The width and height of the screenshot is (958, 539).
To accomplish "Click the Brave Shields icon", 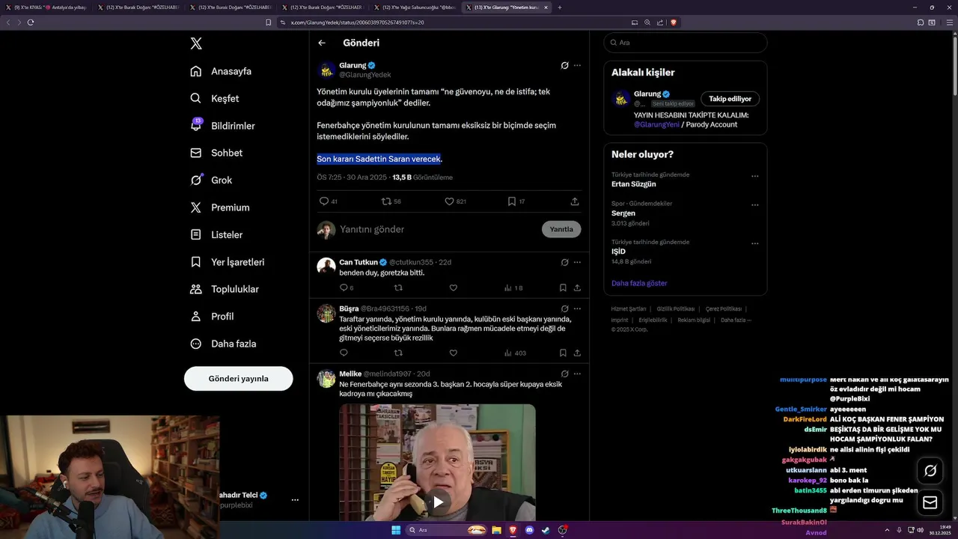I will click(x=674, y=22).
